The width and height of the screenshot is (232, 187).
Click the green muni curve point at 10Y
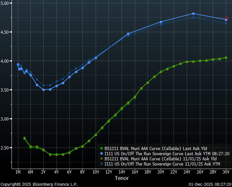pyautogui.click(x=96, y=135)
